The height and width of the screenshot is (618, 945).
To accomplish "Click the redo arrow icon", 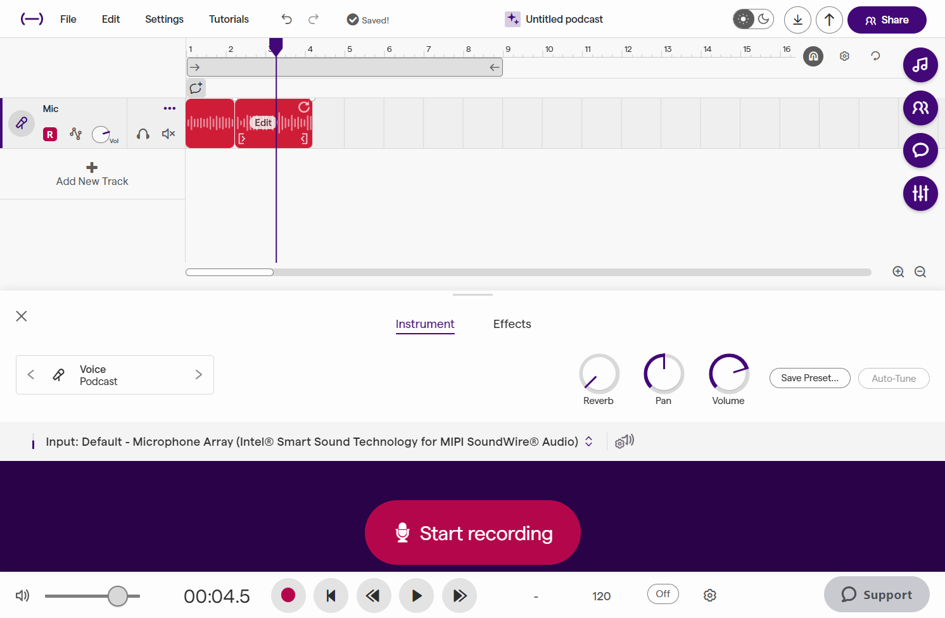I will [x=314, y=20].
